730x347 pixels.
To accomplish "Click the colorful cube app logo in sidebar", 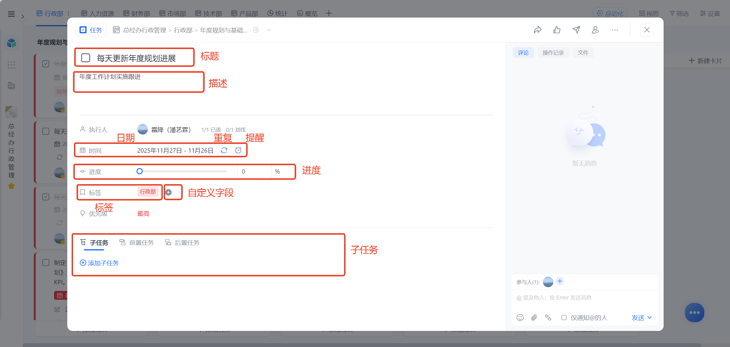I will tap(11, 43).
